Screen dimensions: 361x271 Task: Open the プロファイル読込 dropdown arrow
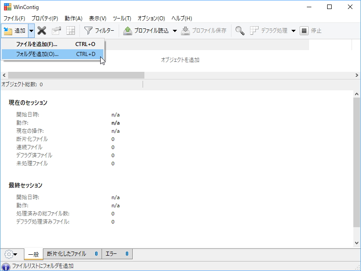point(174,31)
